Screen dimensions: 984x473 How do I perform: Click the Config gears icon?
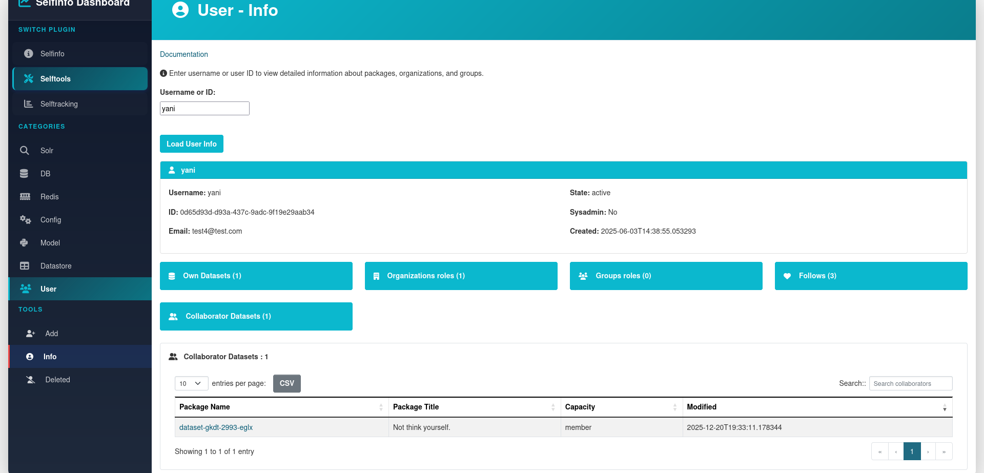point(25,220)
